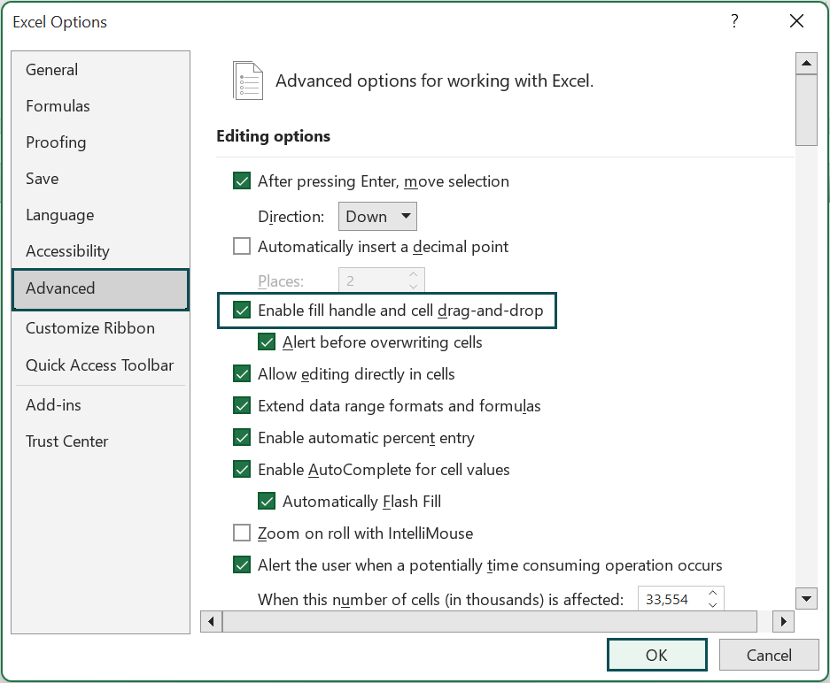Disable Enable AutoComplete for cell values
Screen dimensions: 830x683
242,469
